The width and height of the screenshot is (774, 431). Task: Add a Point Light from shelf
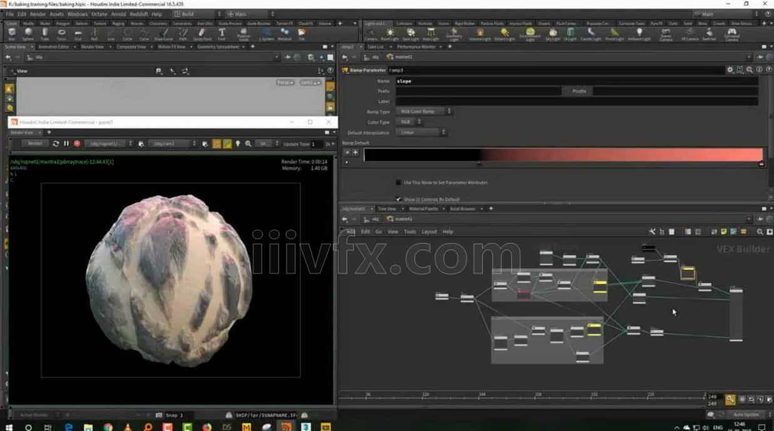tap(390, 34)
